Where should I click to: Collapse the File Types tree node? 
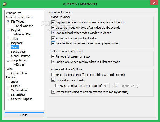(x=8, y=21)
